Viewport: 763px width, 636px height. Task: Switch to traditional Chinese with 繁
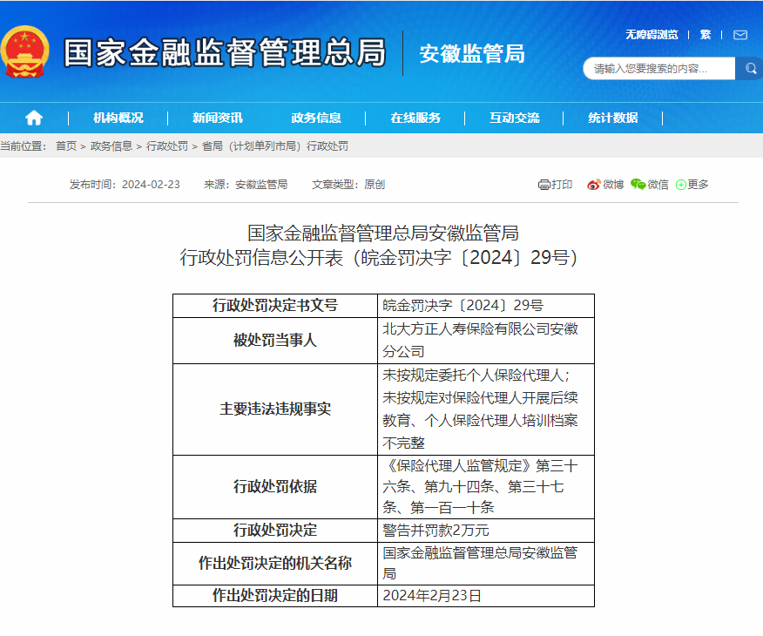tap(706, 35)
